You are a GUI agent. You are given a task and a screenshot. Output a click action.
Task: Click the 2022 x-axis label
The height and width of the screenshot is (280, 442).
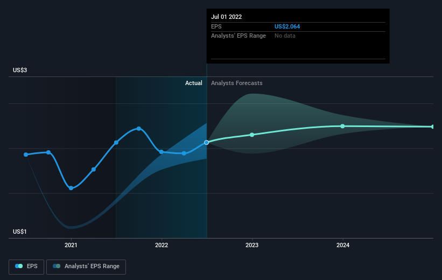[162, 245]
